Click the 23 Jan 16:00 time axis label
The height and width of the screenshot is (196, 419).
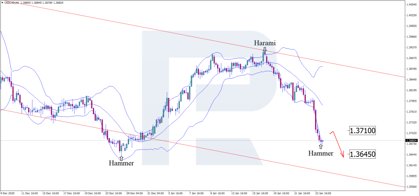pyautogui.click(x=323, y=193)
